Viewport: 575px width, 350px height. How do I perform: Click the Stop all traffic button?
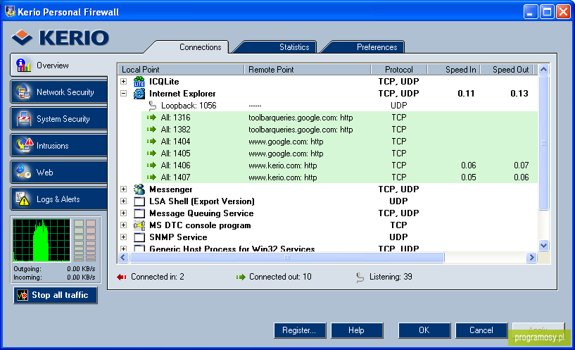point(56,295)
